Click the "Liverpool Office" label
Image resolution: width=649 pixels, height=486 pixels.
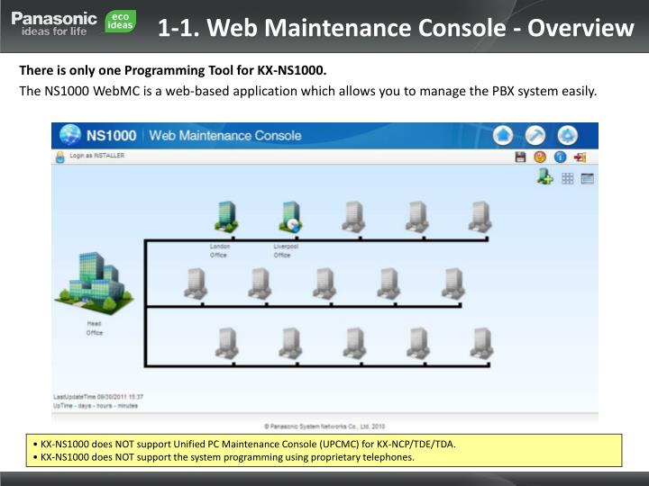coord(286,251)
